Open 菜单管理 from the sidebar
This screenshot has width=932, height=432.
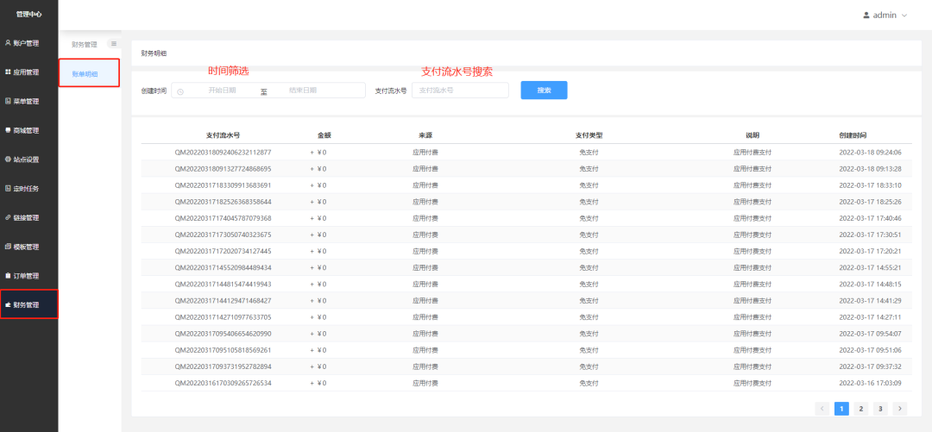coord(25,102)
